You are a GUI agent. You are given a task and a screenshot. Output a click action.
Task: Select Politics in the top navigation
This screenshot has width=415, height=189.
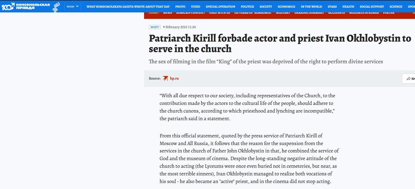pos(247,7)
